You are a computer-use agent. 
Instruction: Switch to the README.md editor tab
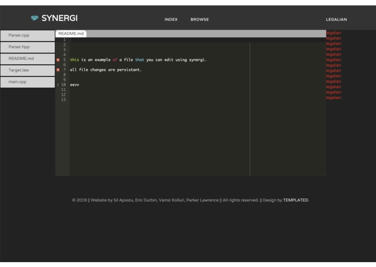click(71, 34)
